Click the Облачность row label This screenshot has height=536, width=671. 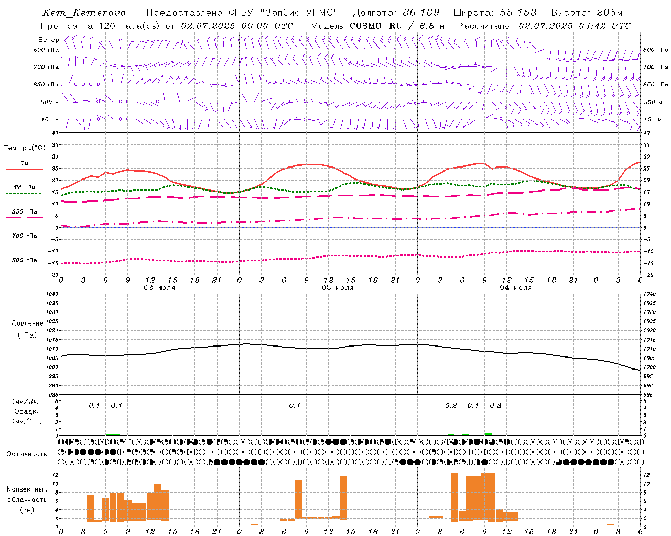(x=27, y=454)
